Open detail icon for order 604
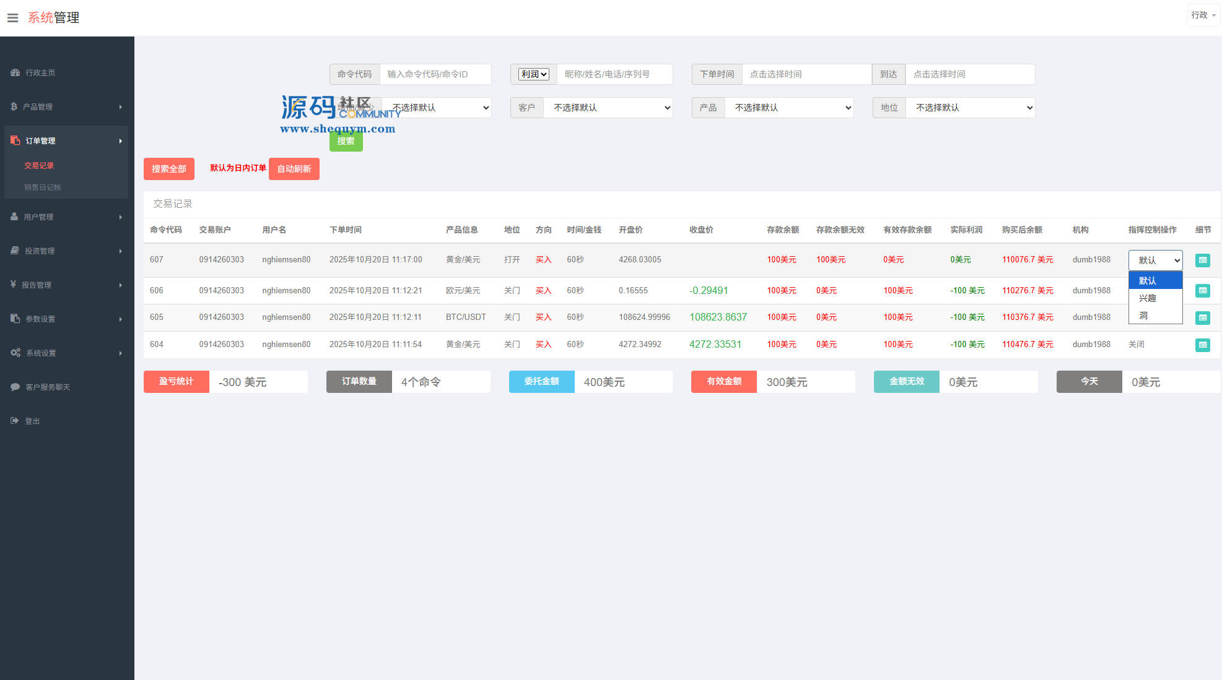 pyautogui.click(x=1202, y=345)
